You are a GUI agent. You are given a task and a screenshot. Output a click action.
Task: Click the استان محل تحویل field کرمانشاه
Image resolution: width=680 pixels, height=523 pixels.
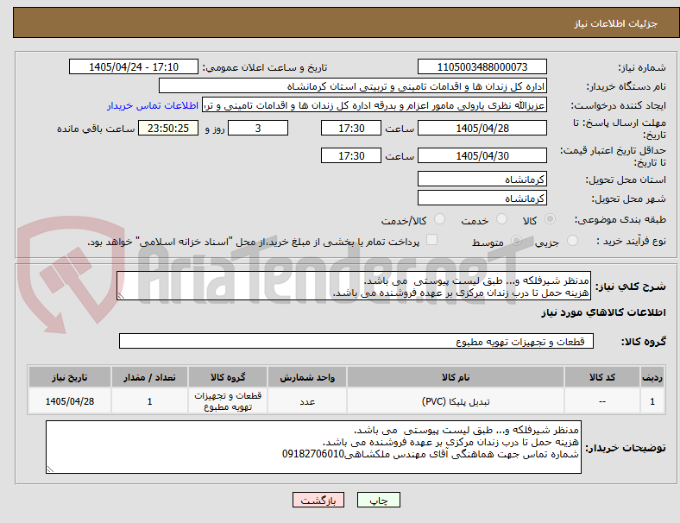(x=482, y=180)
